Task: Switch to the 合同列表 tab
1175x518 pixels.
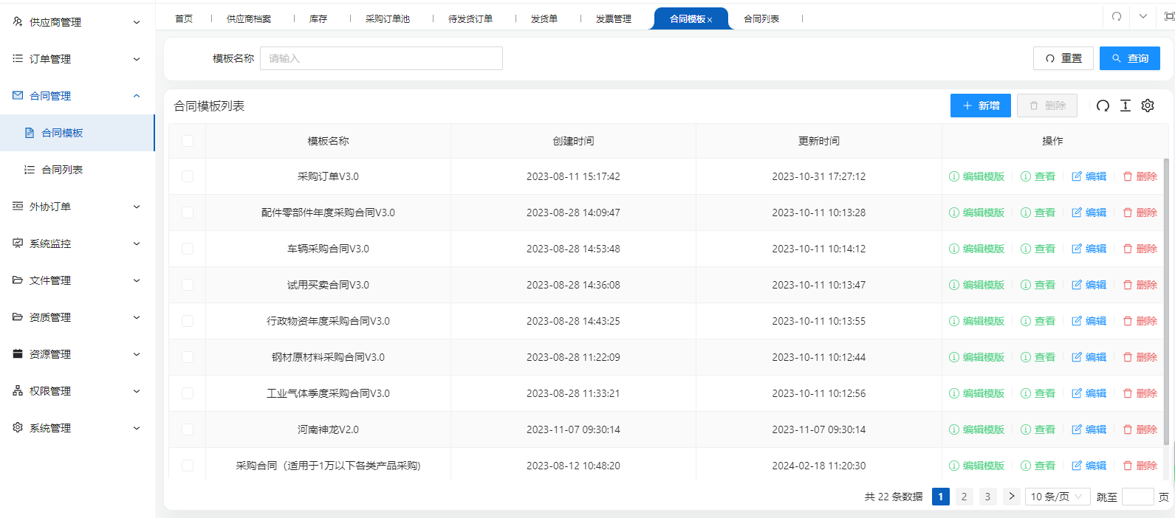Action: click(761, 18)
